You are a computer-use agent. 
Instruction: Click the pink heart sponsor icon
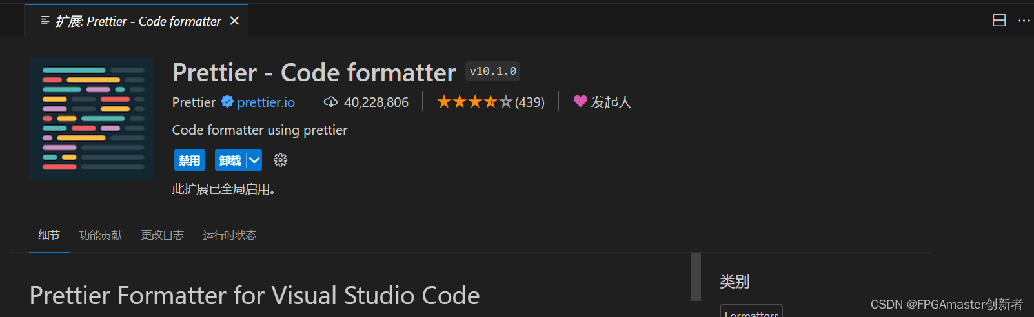coord(580,101)
